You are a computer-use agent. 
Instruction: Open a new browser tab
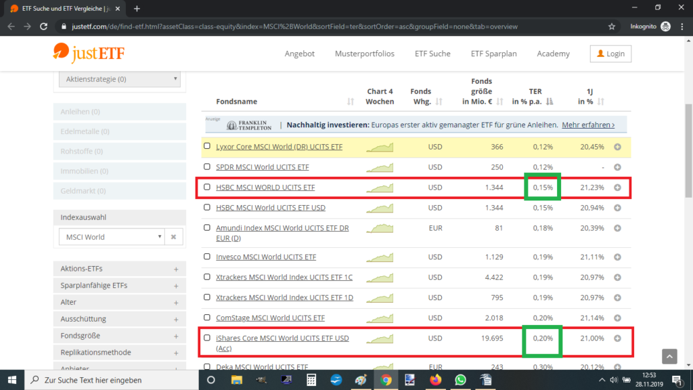[137, 8]
